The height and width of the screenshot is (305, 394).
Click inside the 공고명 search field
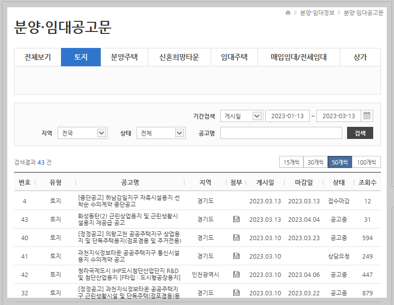281,132
